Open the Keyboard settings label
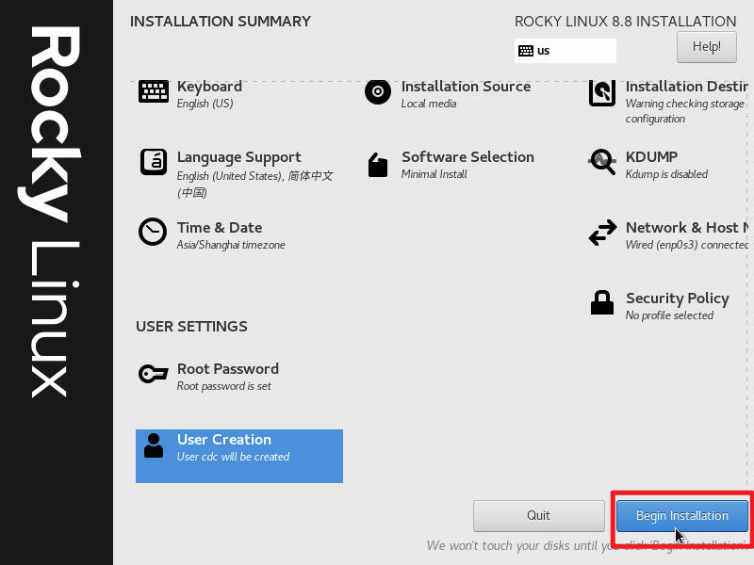The width and height of the screenshot is (754, 565). [209, 87]
